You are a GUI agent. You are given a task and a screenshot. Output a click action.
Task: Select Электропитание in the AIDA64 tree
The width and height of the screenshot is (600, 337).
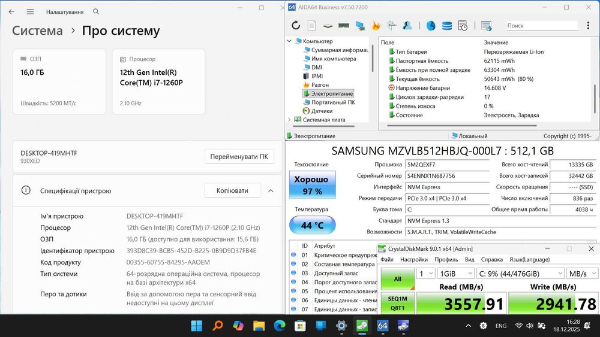tap(332, 93)
